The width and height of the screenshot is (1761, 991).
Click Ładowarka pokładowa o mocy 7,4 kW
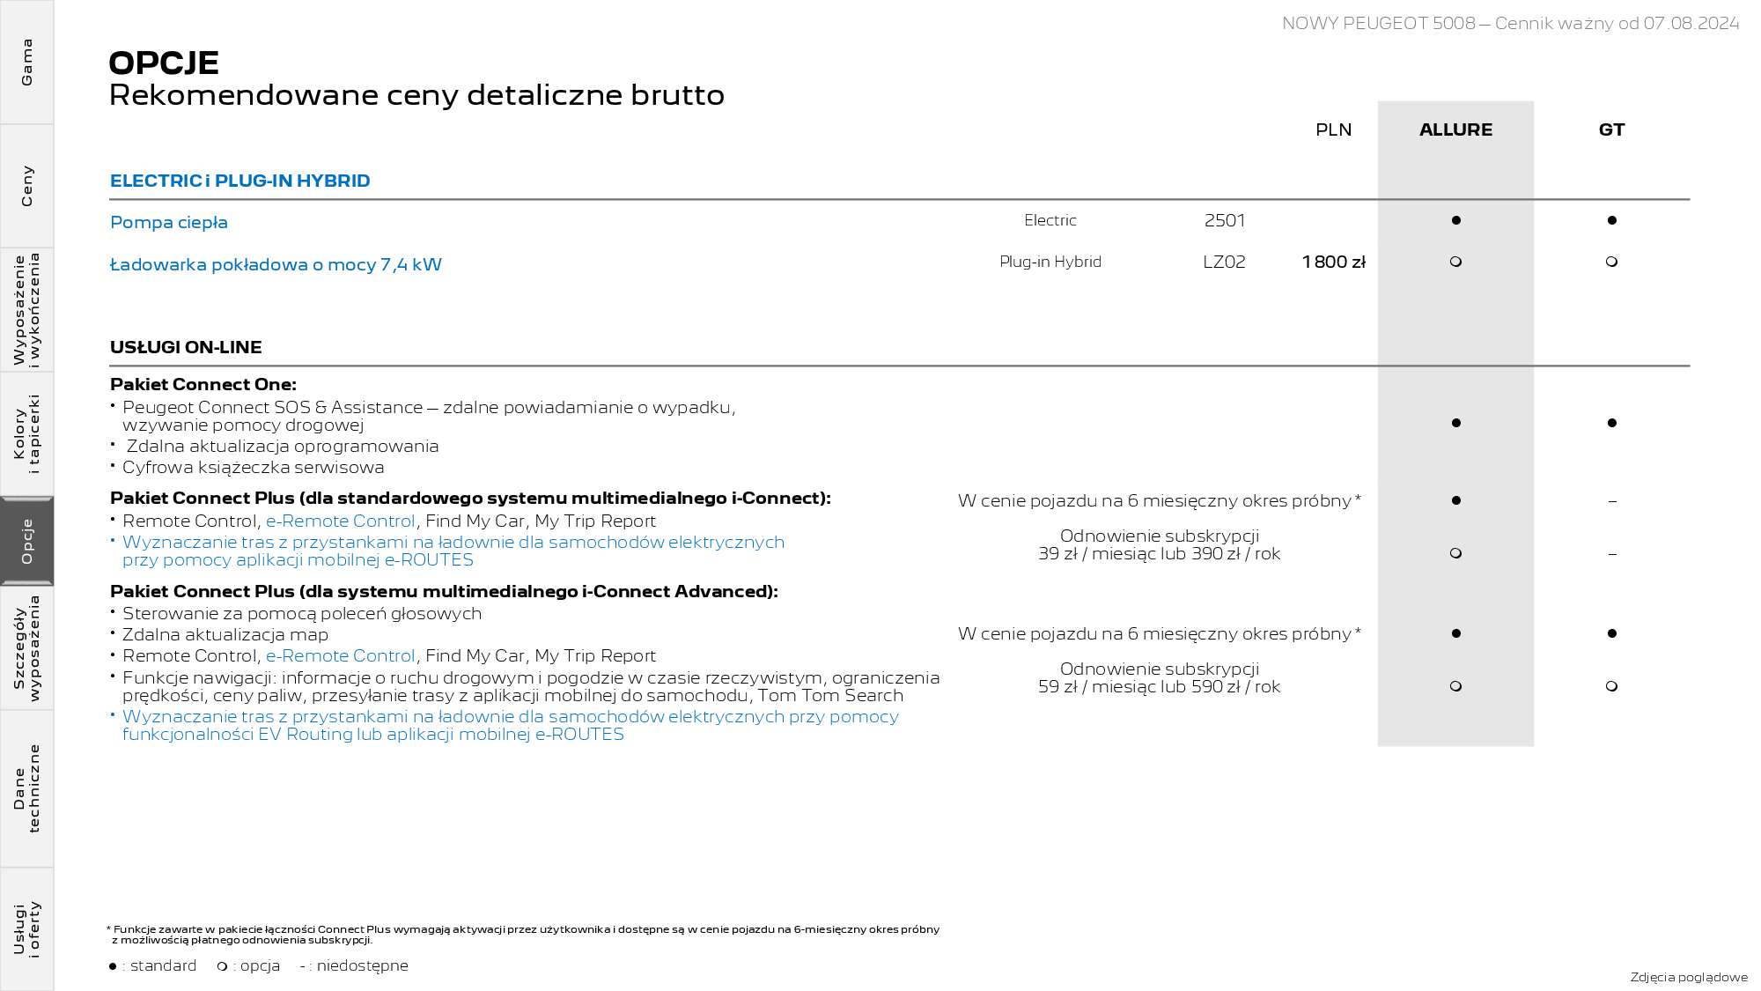276,264
